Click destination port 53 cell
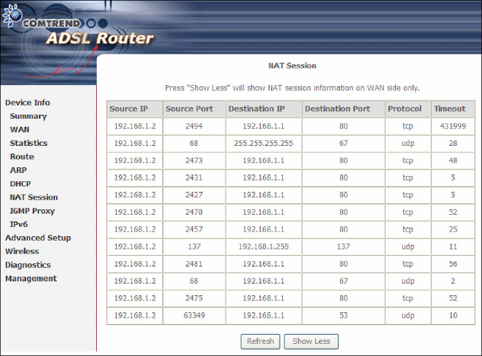Viewport: 482px width, 356px height. pyautogui.click(x=344, y=315)
